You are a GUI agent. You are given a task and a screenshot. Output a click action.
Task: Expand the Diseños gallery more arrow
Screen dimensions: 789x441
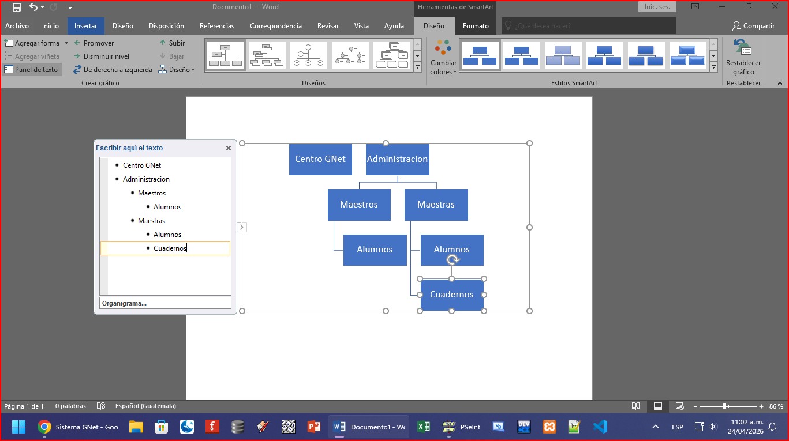click(417, 68)
